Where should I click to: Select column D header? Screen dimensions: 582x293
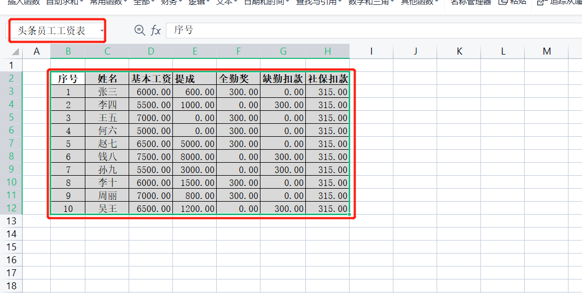151,51
